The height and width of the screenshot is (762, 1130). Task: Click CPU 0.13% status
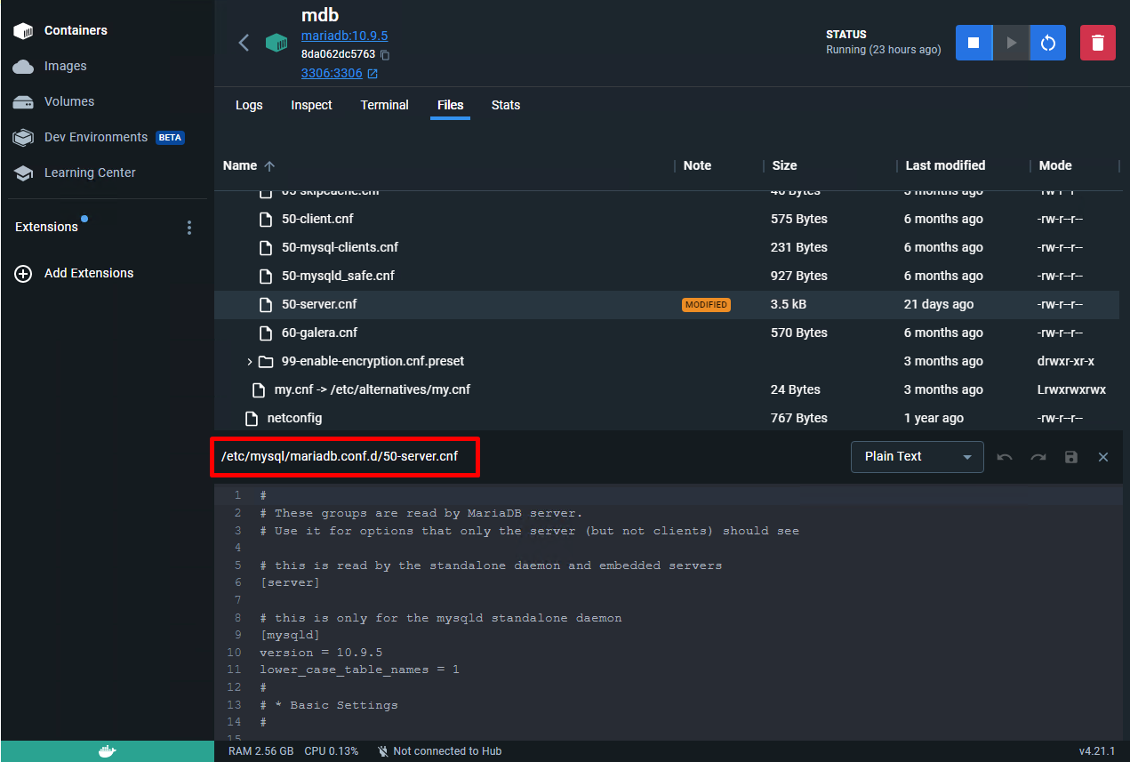[332, 751]
